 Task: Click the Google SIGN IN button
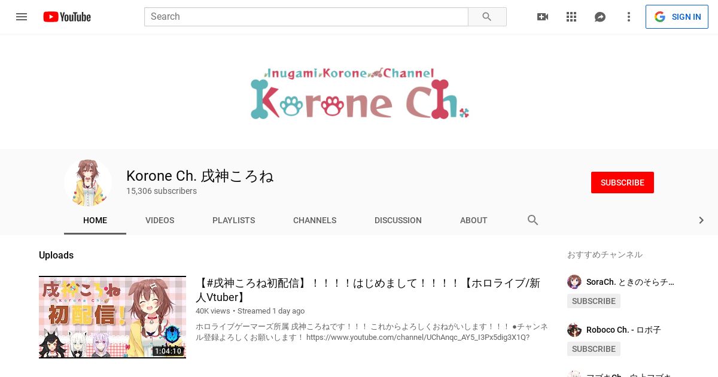pos(677,17)
